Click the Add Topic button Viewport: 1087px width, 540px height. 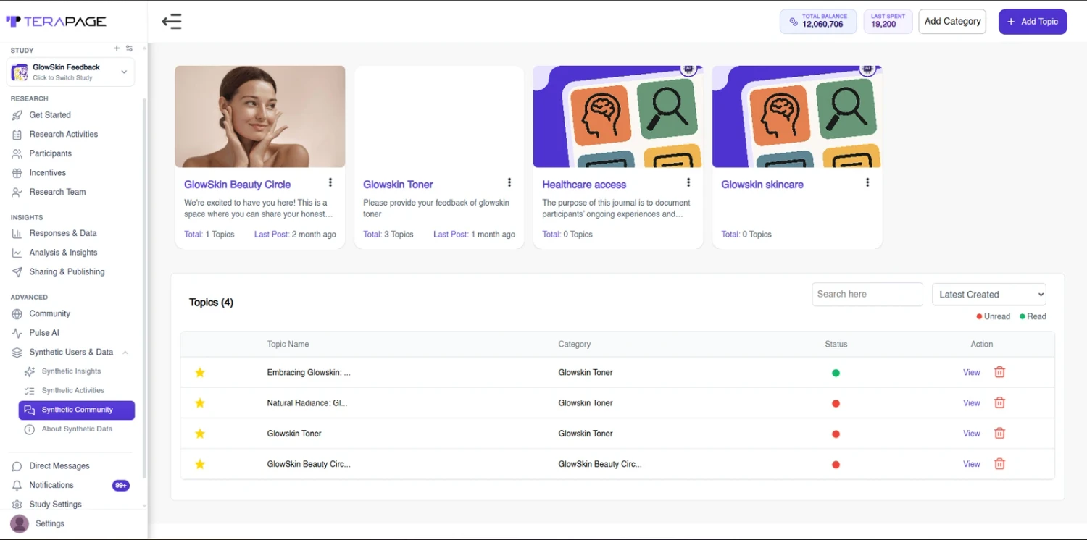pos(1033,22)
